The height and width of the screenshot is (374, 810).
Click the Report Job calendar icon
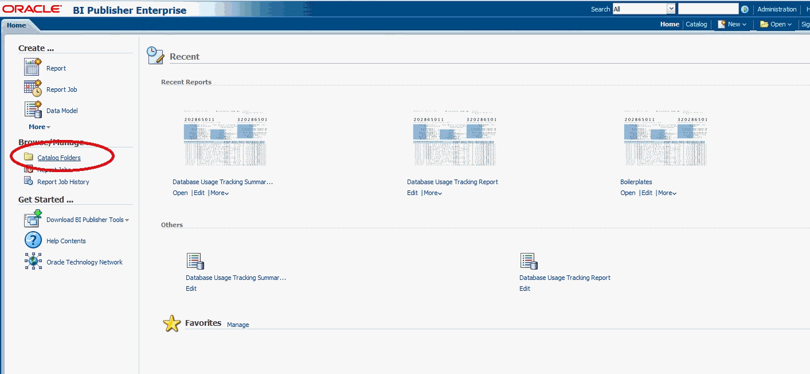pos(33,88)
